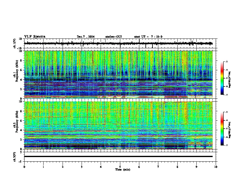
Task: Click the '7' minute tick on time axis
Action: (x=158, y=167)
